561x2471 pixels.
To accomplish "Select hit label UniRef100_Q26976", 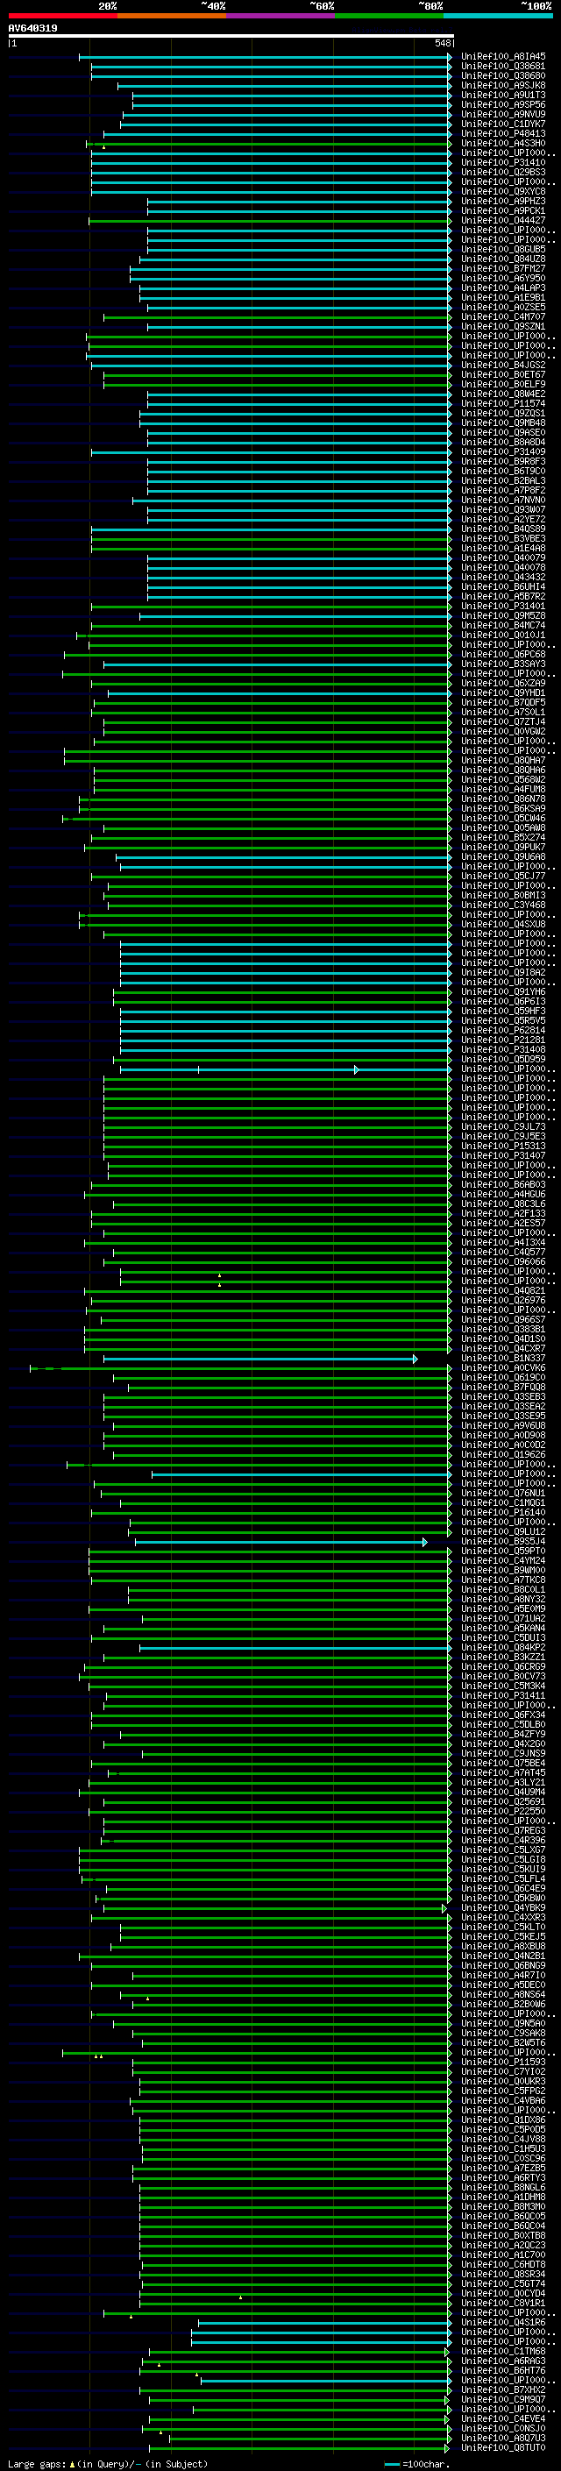I will click(x=503, y=1301).
